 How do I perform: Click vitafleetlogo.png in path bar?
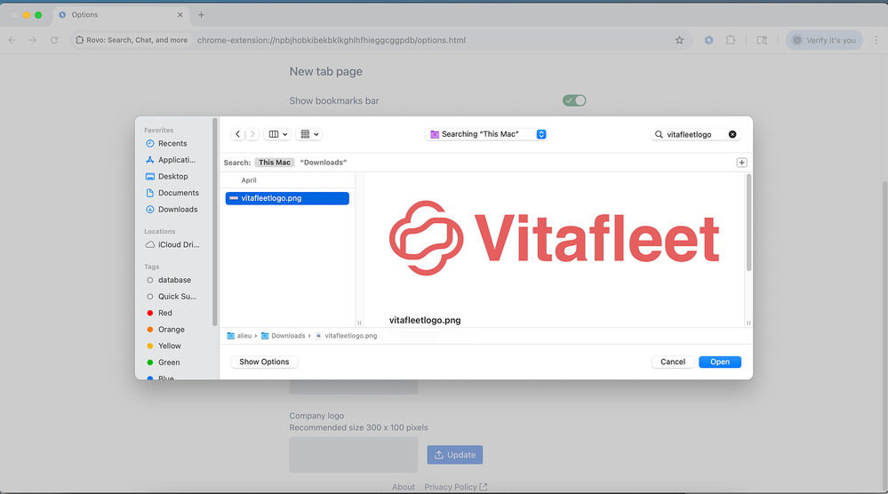(x=346, y=336)
